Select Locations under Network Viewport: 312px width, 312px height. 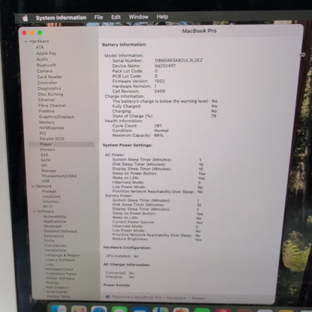(x=51, y=196)
